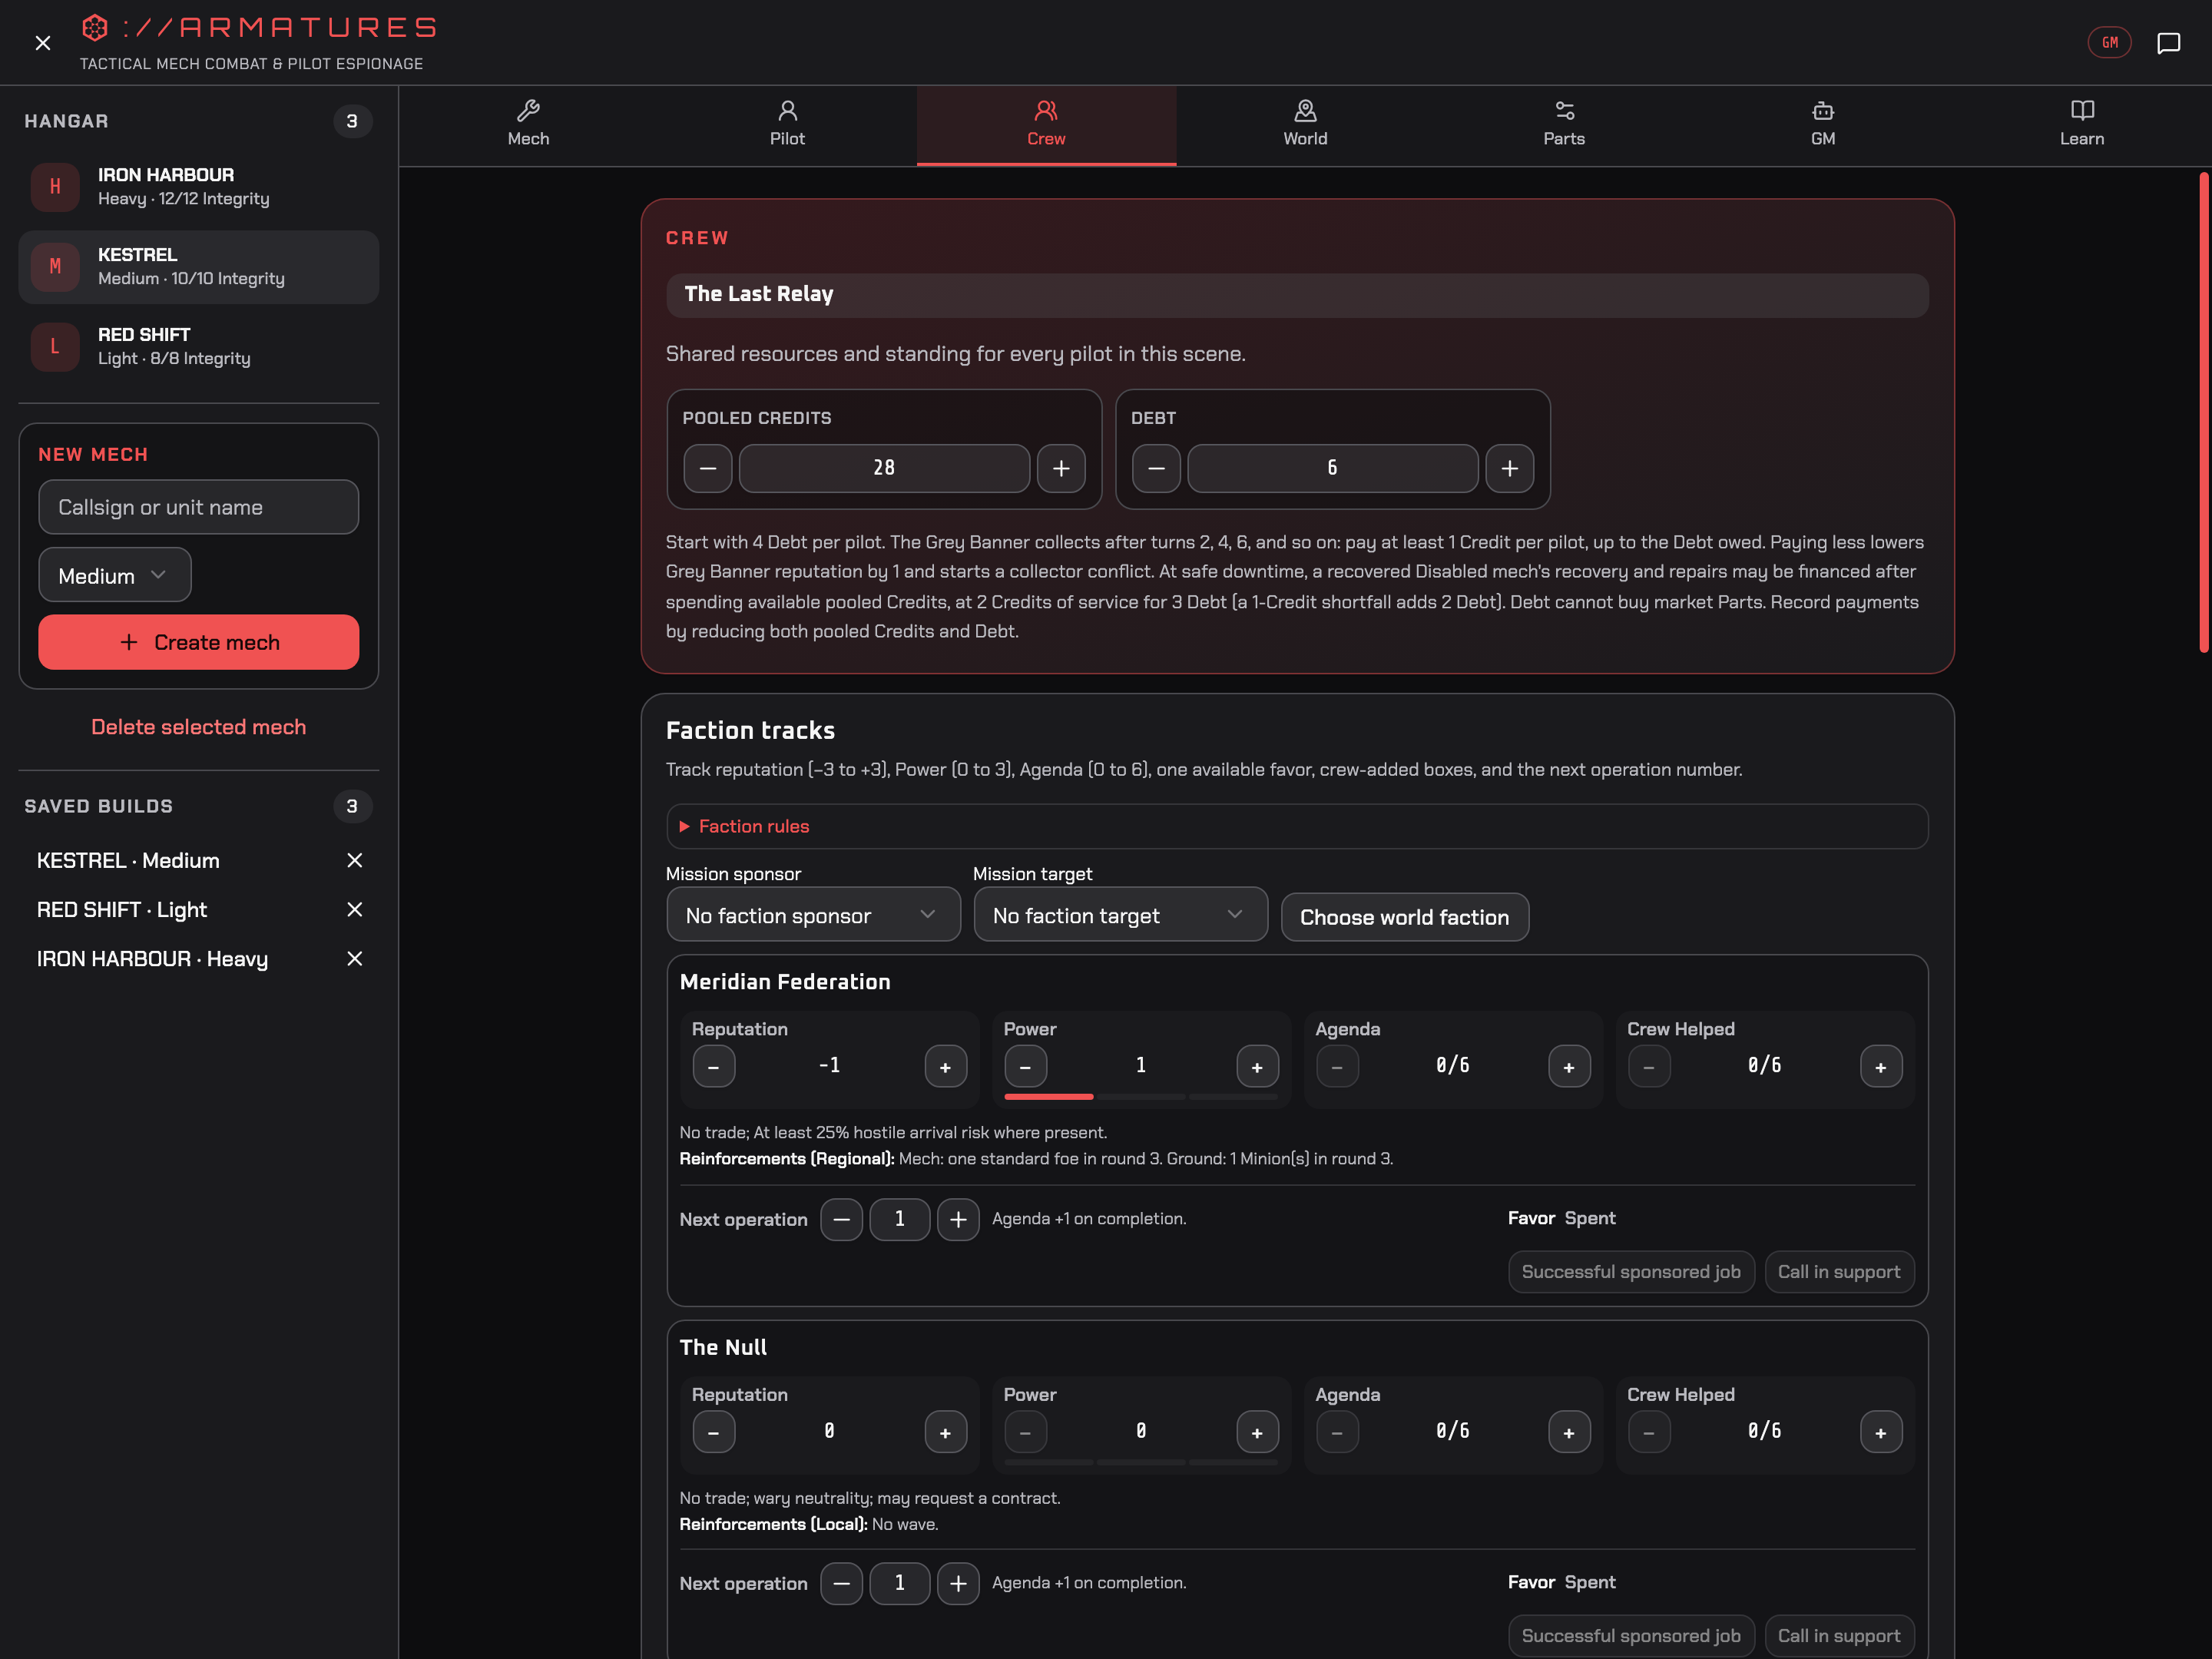Screen dimensions: 2212x1659
Task: Open the World tab
Action: pyautogui.click(x=1305, y=125)
